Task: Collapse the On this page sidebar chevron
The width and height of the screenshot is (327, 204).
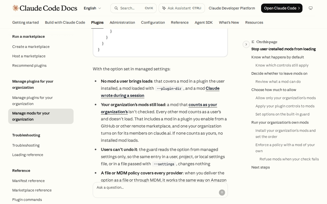Action: pyautogui.click(x=246, y=44)
